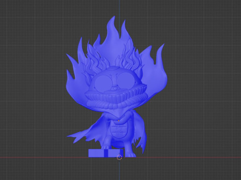241x180 pixels.
Task: Click the 3D cursor at the world origin
Action: click(x=119, y=157)
